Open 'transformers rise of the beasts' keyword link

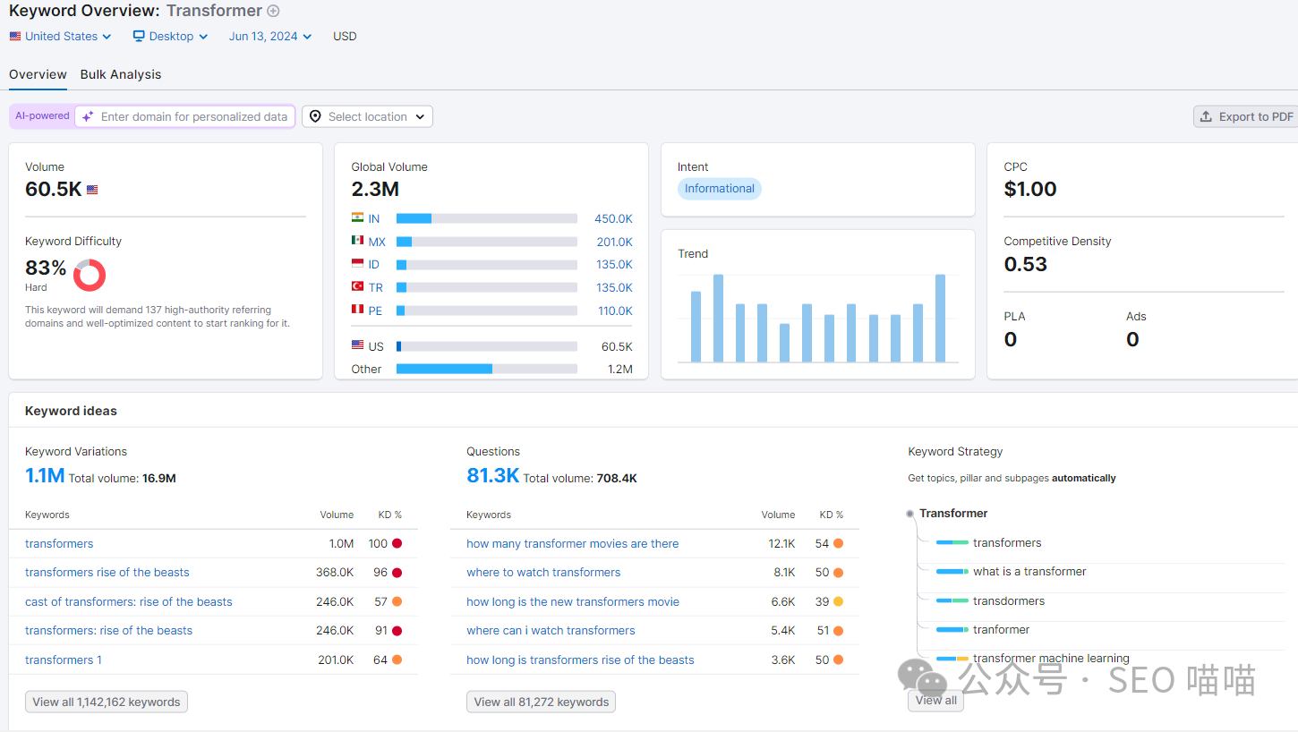click(107, 573)
